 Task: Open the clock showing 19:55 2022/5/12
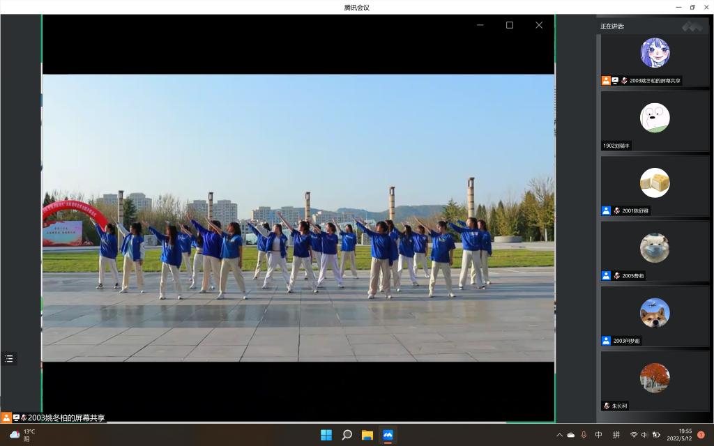tap(679, 435)
